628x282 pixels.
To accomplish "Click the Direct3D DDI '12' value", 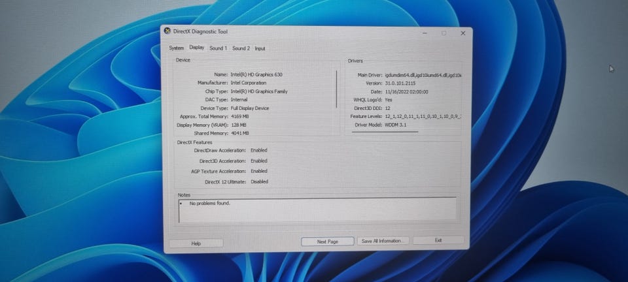I will pyautogui.click(x=388, y=108).
